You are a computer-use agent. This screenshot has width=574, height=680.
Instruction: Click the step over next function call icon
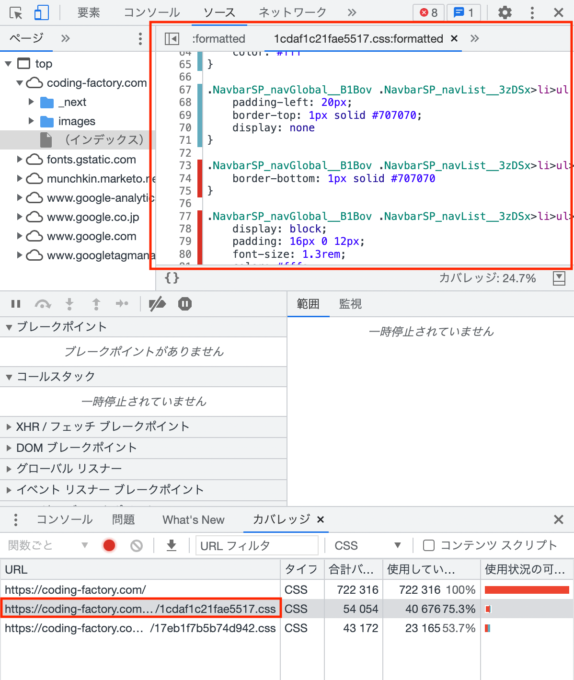[x=43, y=304]
